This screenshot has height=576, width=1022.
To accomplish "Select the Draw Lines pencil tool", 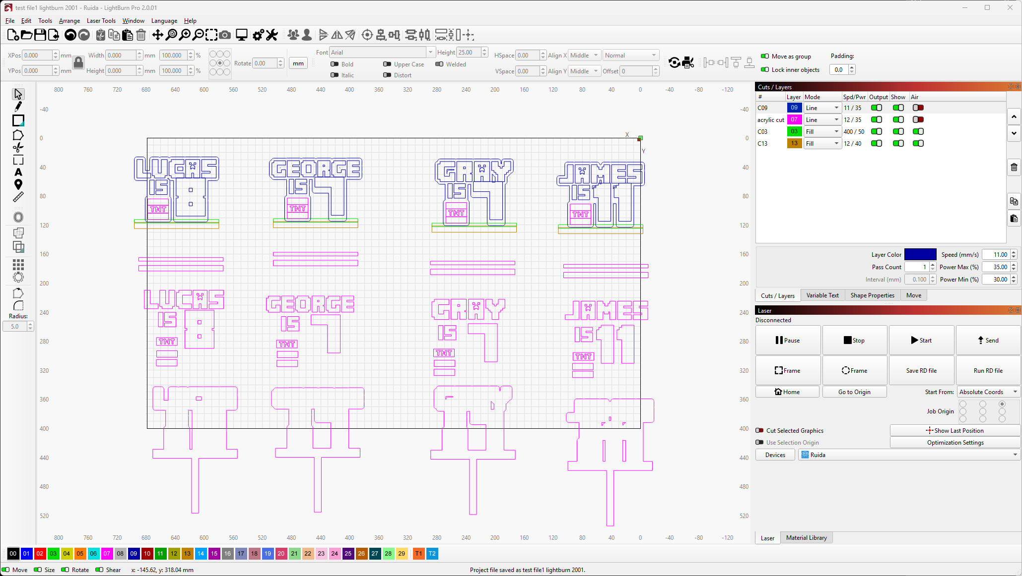I will click(x=18, y=107).
